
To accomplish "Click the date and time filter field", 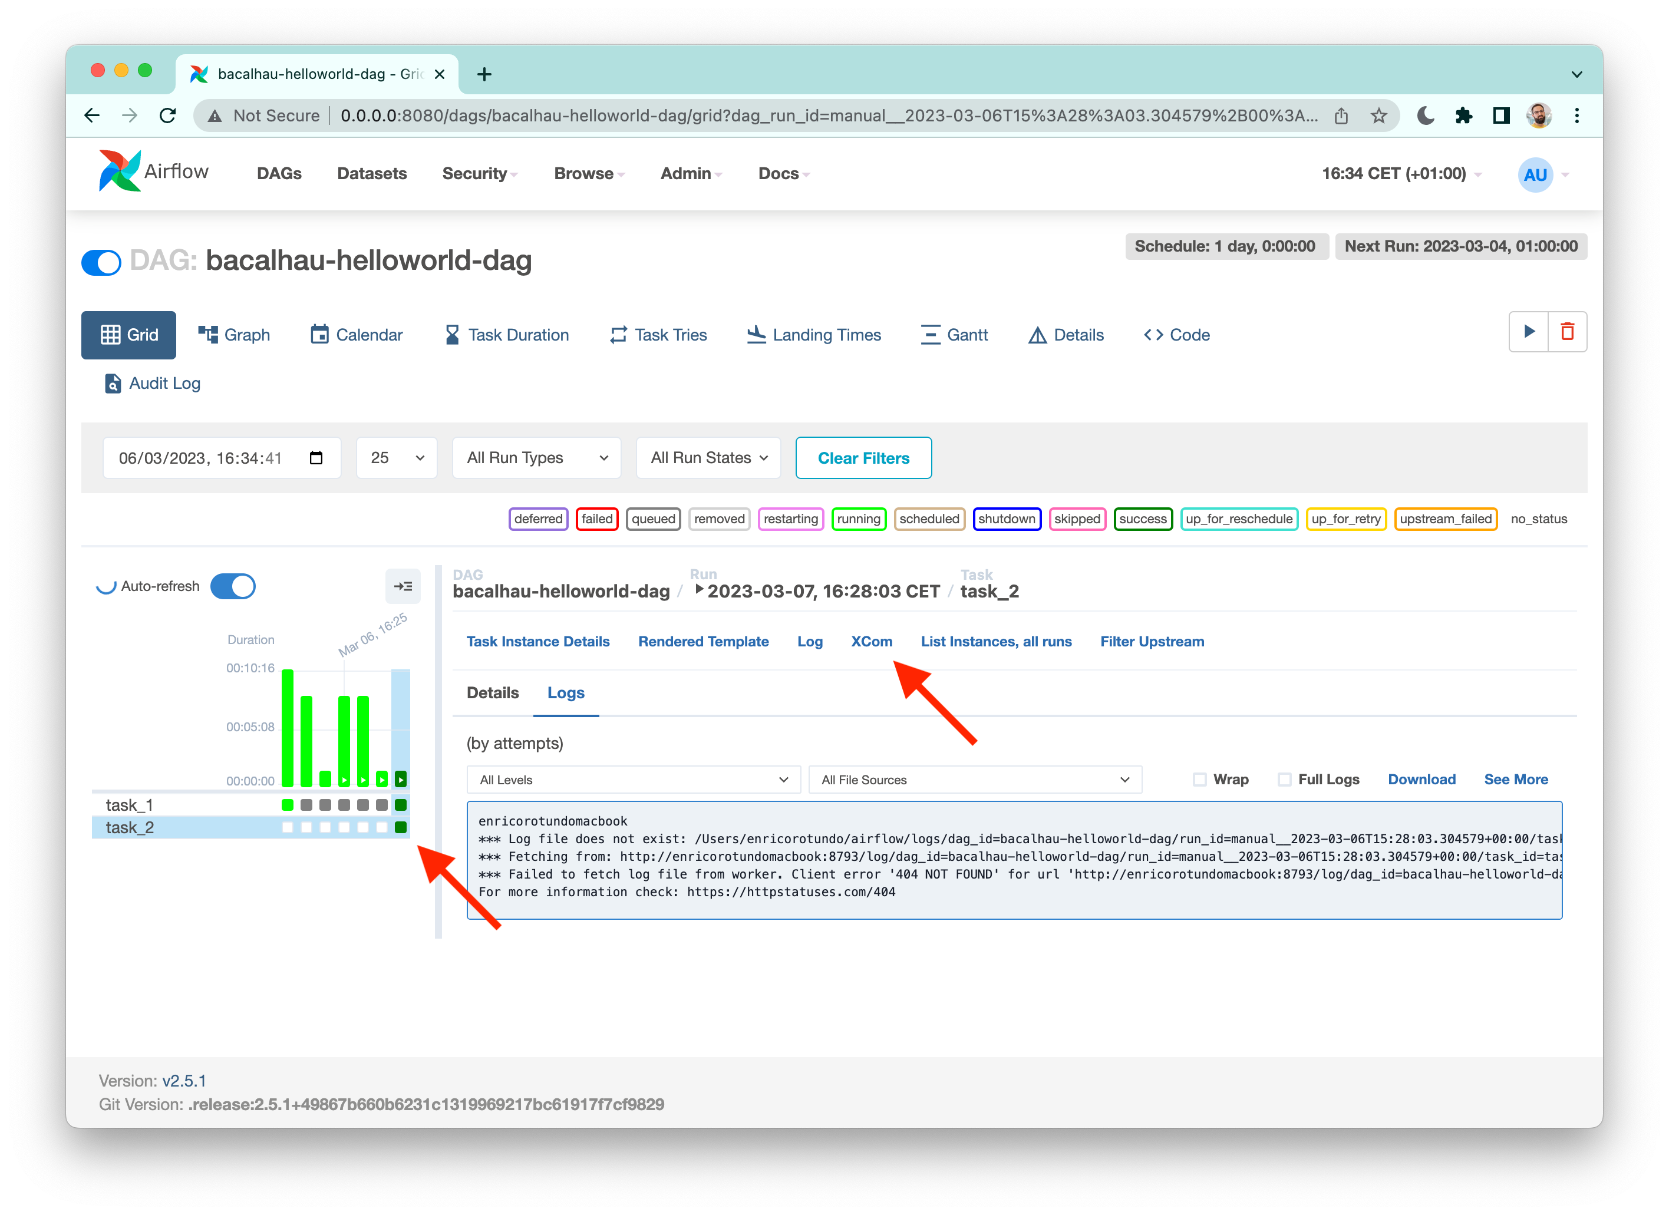I will (222, 458).
